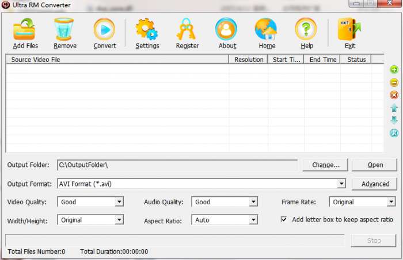Open Help with the question mark icon

[306, 29]
